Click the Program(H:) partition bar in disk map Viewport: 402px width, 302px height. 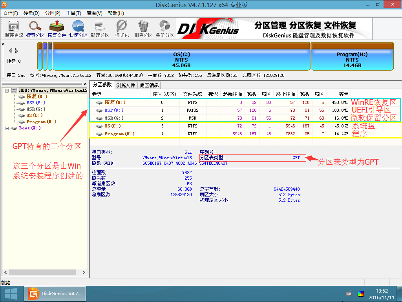pyautogui.click(x=352, y=56)
